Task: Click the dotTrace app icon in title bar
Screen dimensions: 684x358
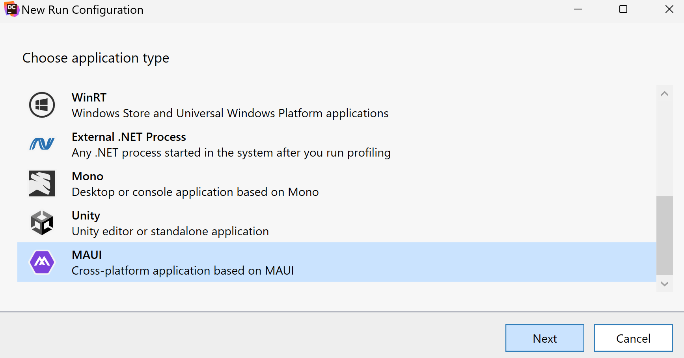Action: (x=11, y=9)
